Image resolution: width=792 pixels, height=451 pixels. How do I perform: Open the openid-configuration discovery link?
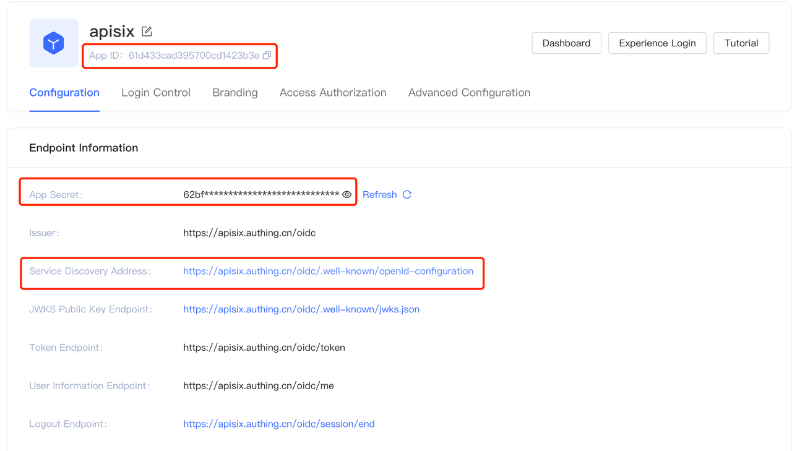point(328,271)
